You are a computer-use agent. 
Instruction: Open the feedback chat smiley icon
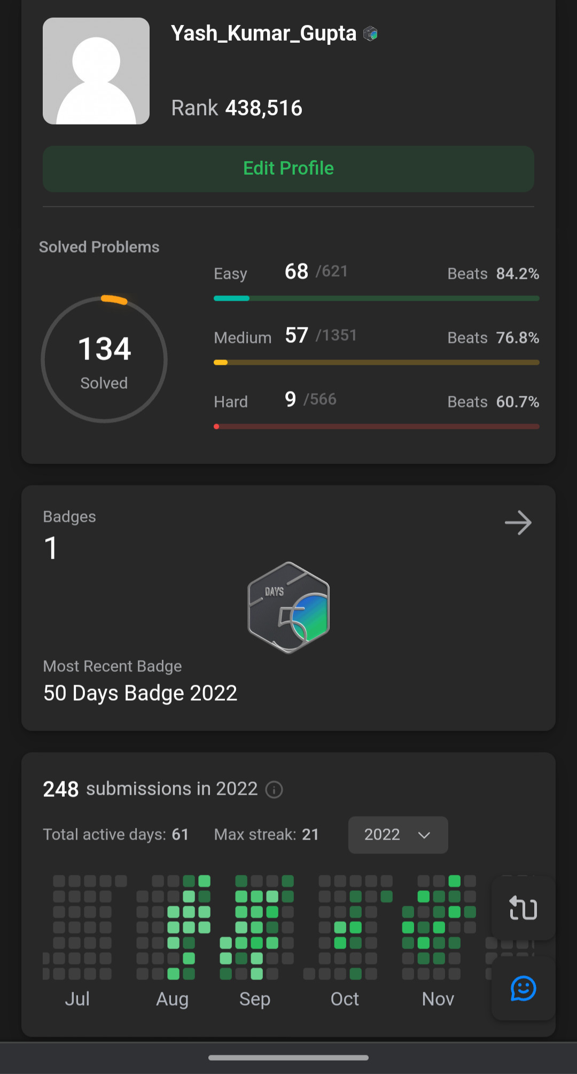coord(523,989)
